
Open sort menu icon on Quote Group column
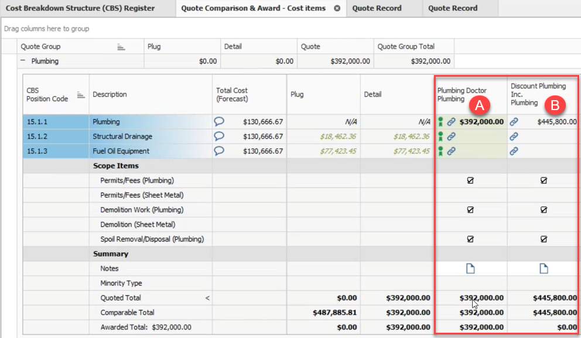(121, 47)
